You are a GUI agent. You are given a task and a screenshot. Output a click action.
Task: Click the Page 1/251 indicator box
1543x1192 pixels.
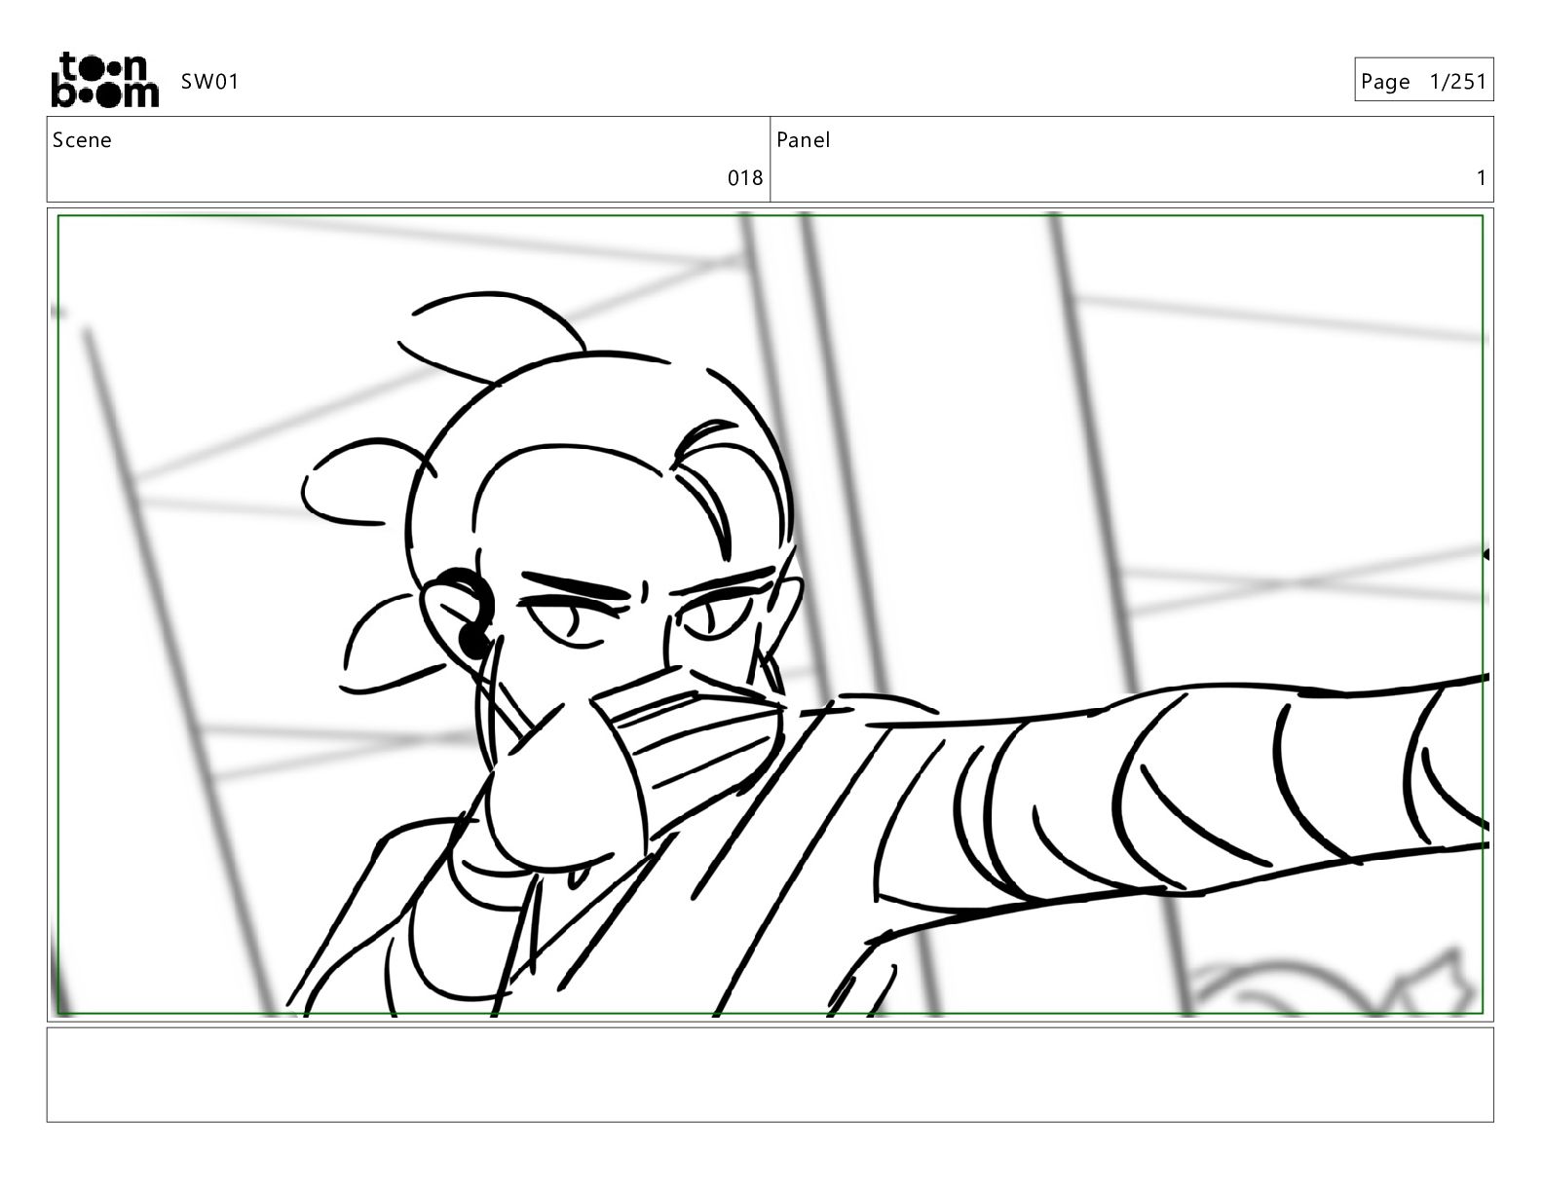(x=1423, y=80)
